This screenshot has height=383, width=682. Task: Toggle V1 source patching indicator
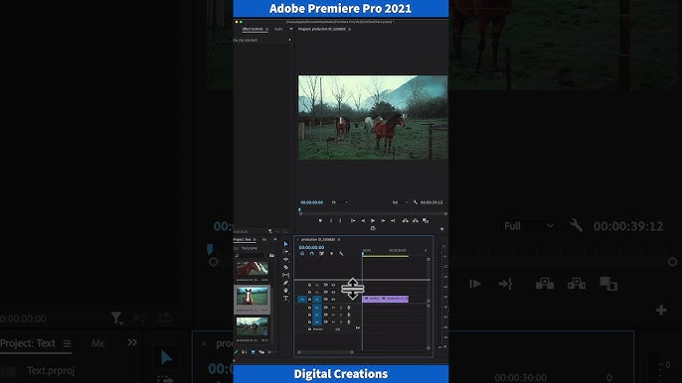(x=302, y=300)
